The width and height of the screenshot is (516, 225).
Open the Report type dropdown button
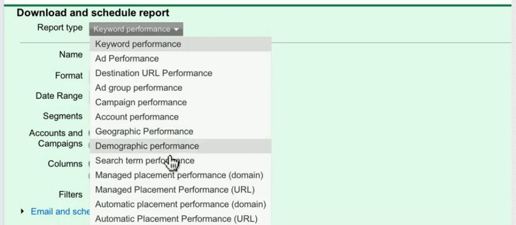tap(136, 29)
